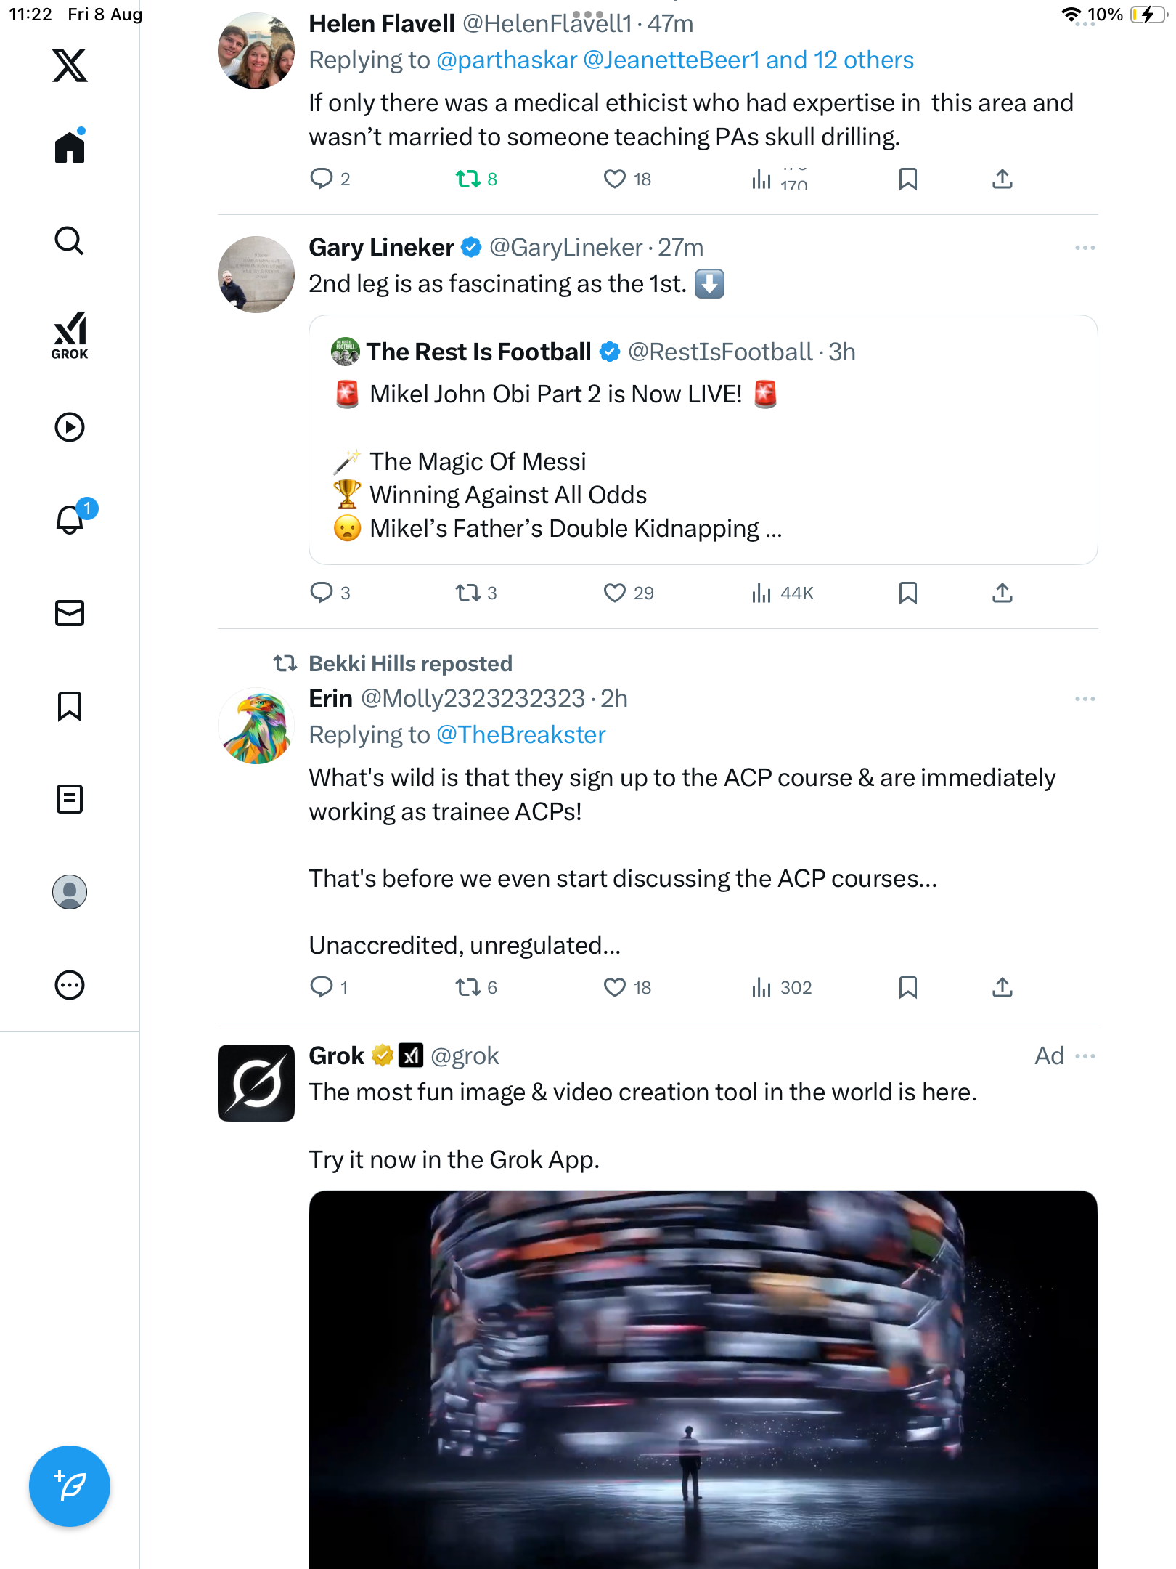
Task: Go to the Home tab
Action: (x=70, y=147)
